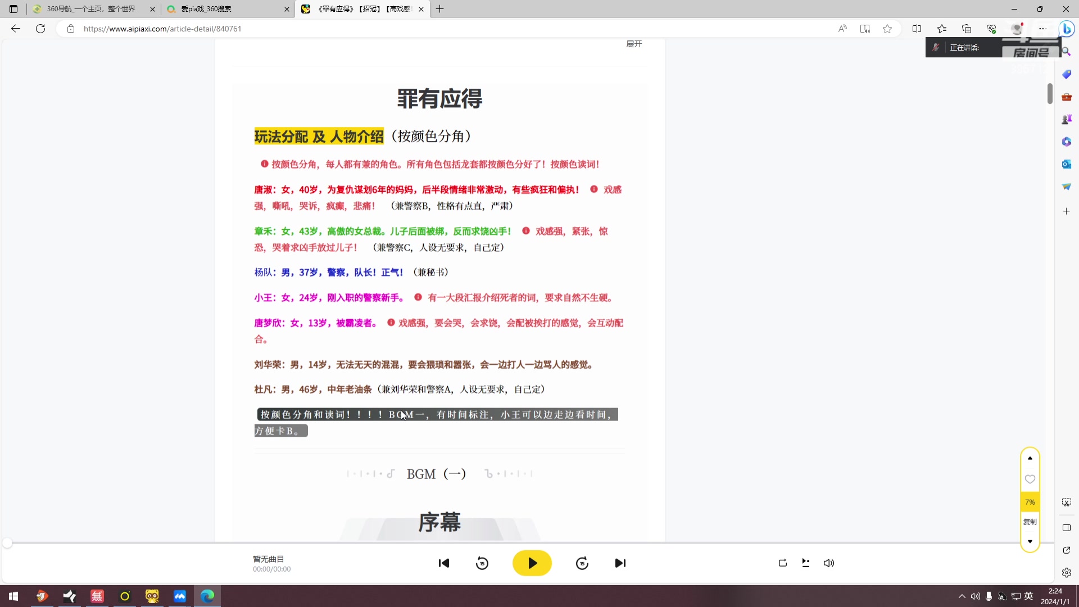
Task: Enable loop playback in the audio player
Action: point(782,563)
